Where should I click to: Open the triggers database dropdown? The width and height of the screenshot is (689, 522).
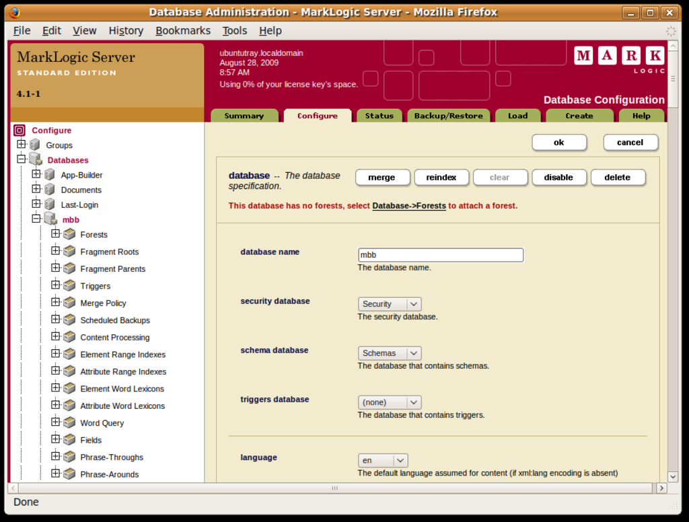[x=390, y=402]
